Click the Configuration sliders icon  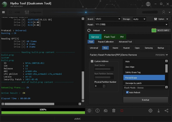[27, 12]
